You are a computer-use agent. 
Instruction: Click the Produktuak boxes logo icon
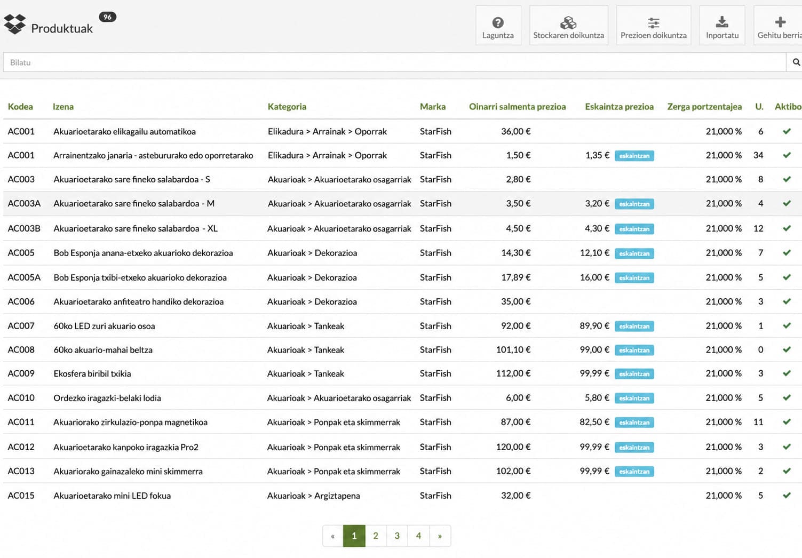[x=14, y=24]
